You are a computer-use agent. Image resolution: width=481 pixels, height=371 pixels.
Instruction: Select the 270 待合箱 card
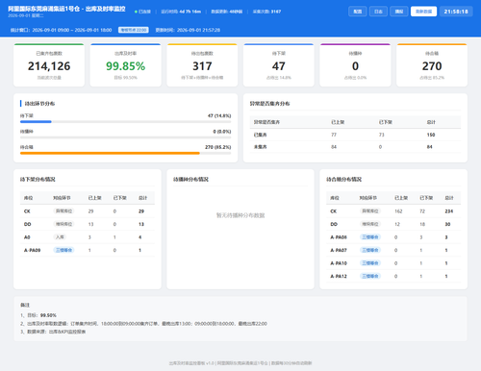(x=432, y=65)
